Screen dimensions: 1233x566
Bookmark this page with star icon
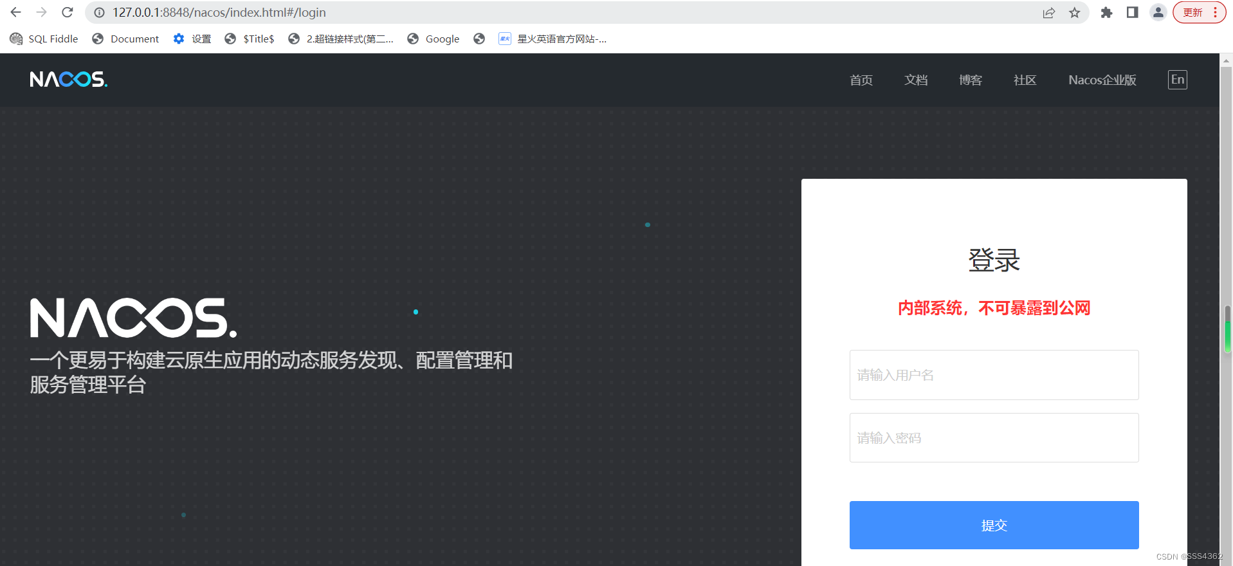click(1075, 12)
